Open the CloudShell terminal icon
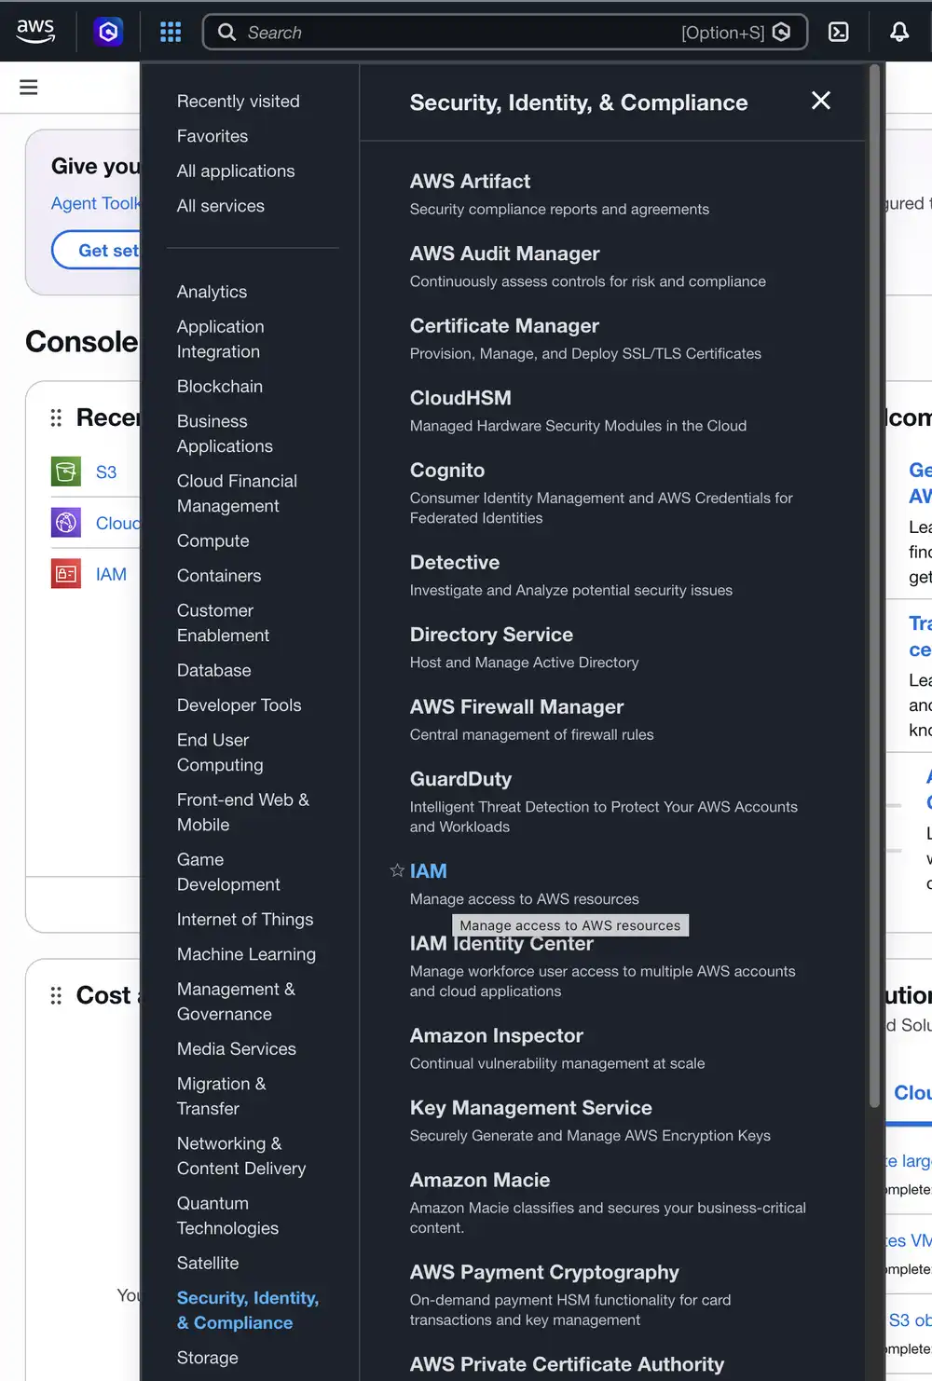 click(x=839, y=33)
